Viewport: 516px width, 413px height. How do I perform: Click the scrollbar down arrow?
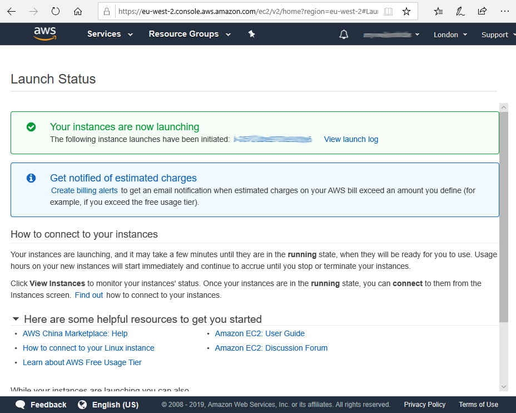point(504,387)
